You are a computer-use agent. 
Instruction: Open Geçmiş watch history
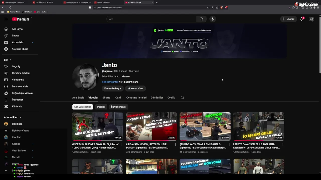pyautogui.click(x=16, y=66)
